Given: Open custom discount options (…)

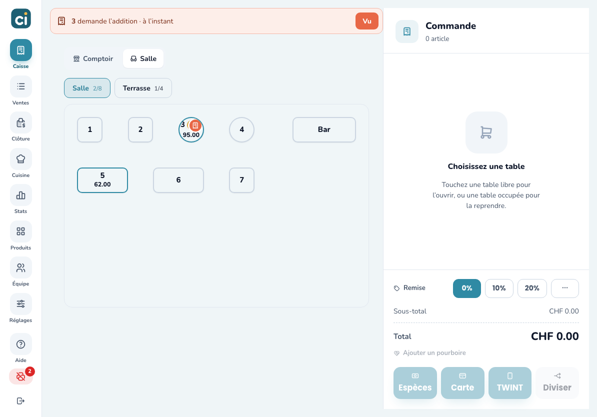Looking at the screenshot, I should [x=564, y=288].
